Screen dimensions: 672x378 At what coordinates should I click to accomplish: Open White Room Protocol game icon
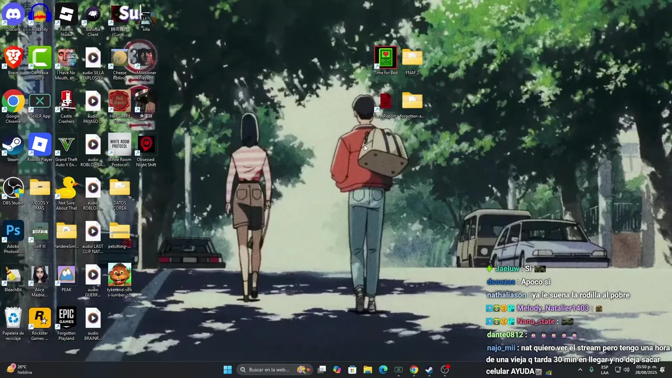pyautogui.click(x=120, y=151)
